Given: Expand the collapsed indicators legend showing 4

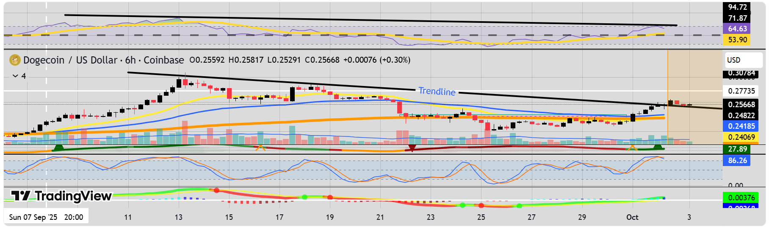Looking at the screenshot, I should (19, 76).
